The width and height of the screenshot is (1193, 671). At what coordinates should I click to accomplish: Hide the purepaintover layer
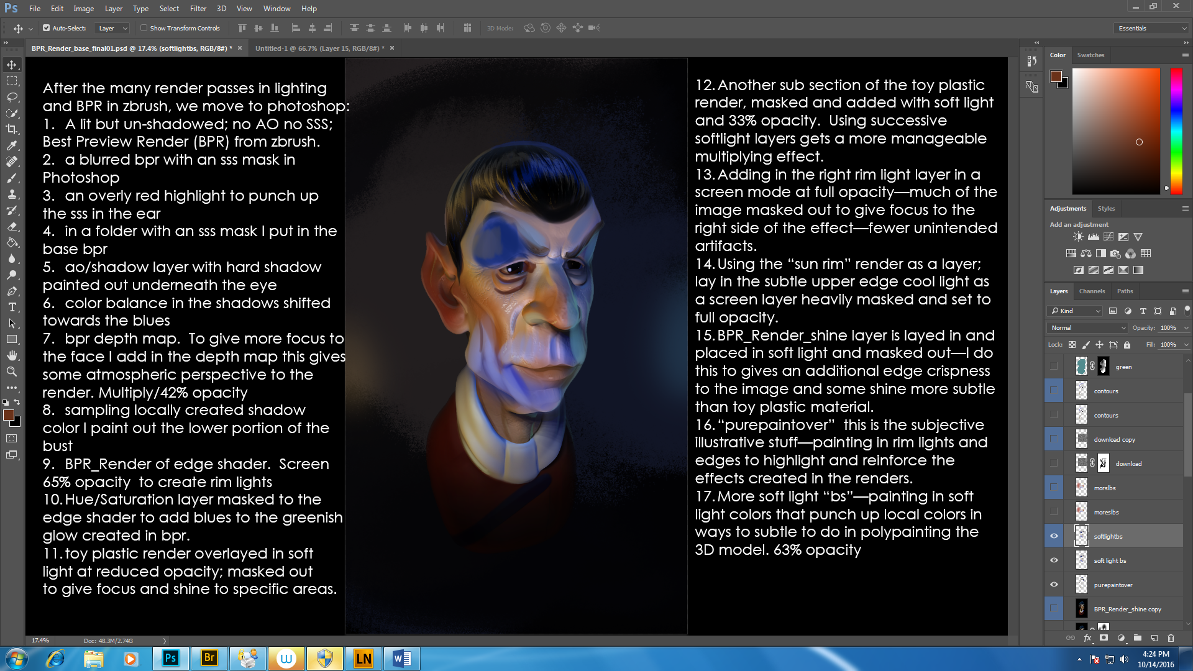pos(1054,585)
